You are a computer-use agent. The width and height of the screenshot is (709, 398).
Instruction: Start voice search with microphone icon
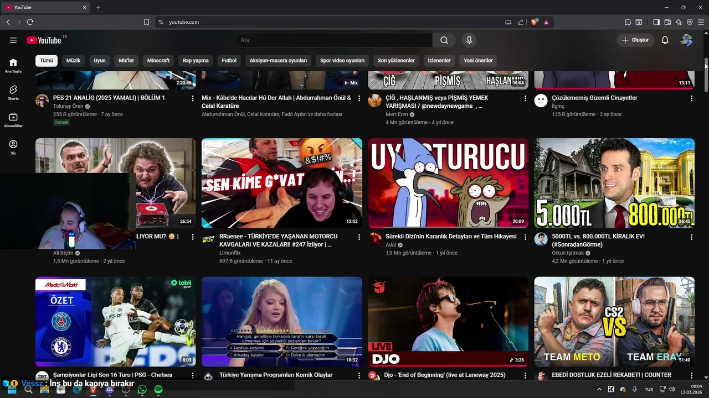point(469,40)
